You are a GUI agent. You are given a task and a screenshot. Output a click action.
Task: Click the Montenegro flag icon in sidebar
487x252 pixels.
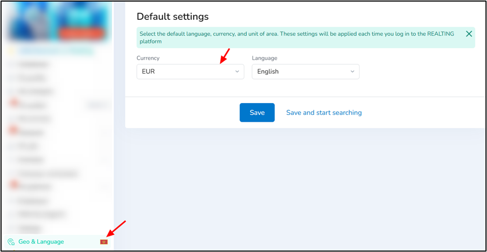(x=104, y=242)
